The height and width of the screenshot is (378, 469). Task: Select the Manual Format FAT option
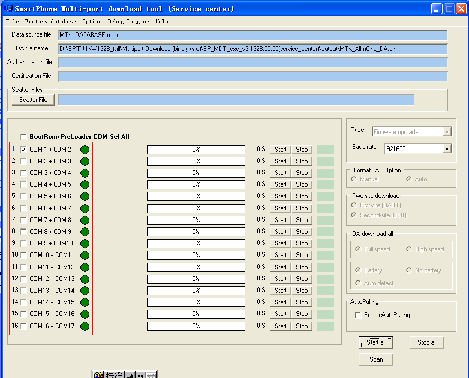click(354, 179)
